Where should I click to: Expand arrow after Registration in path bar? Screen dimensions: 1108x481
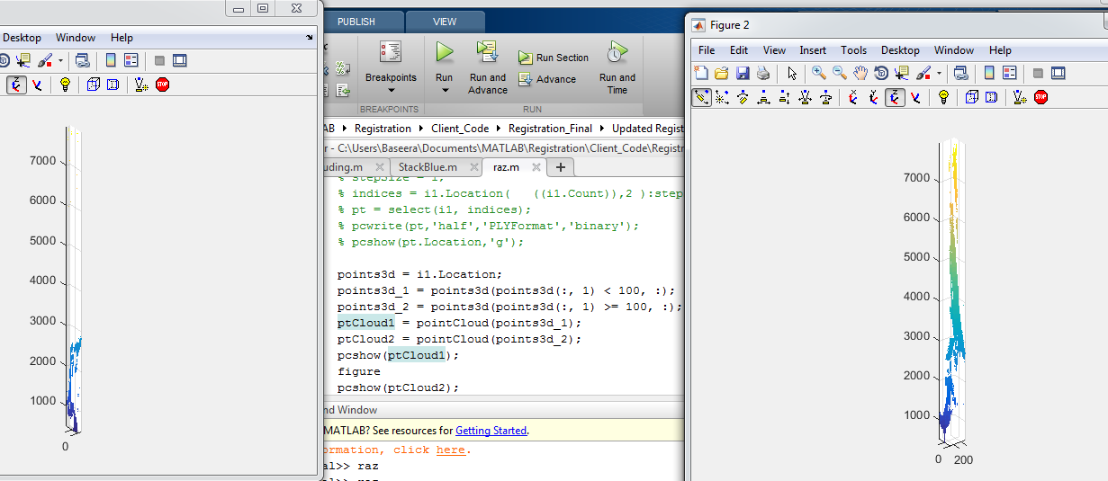click(x=421, y=129)
